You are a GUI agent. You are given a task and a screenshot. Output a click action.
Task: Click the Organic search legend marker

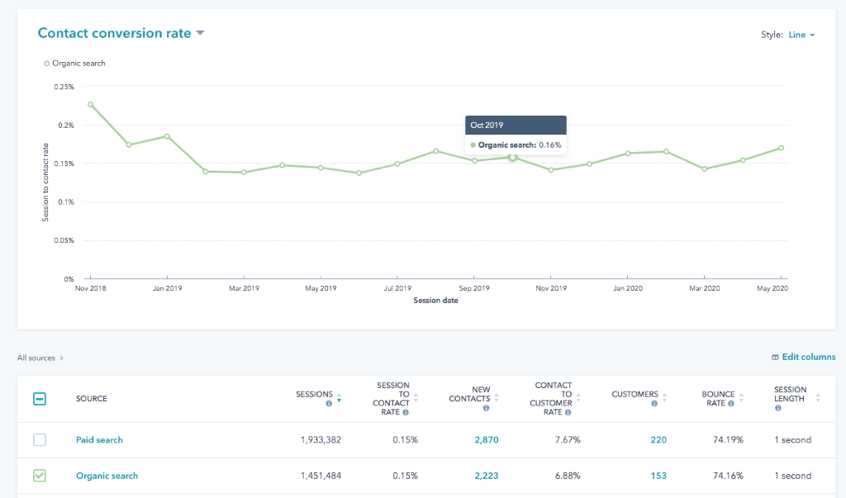[47, 64]
